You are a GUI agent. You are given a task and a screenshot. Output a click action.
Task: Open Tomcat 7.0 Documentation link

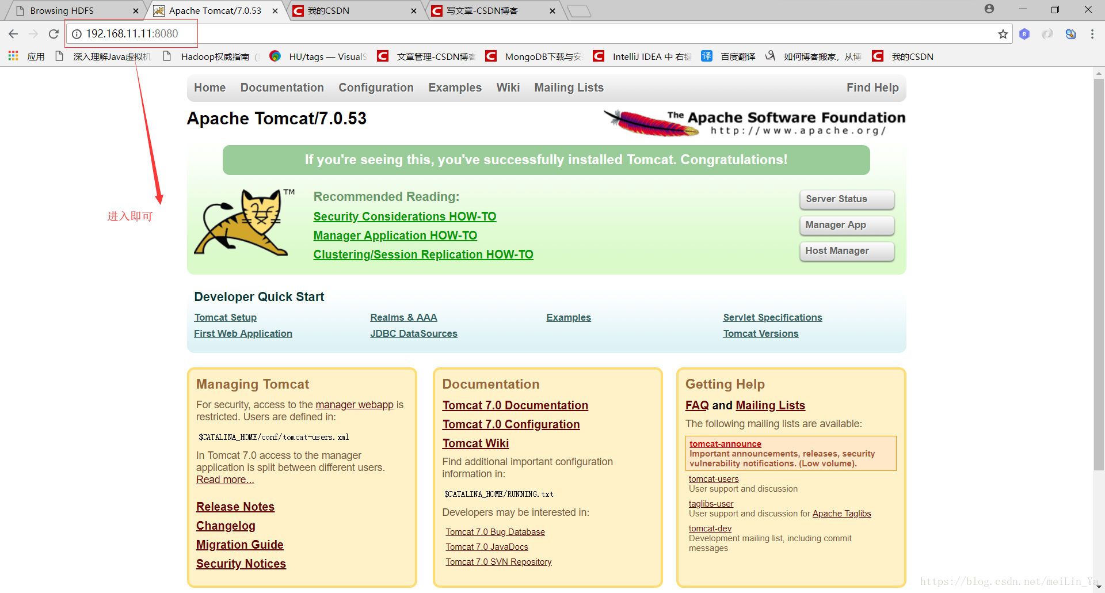[515, 405]
